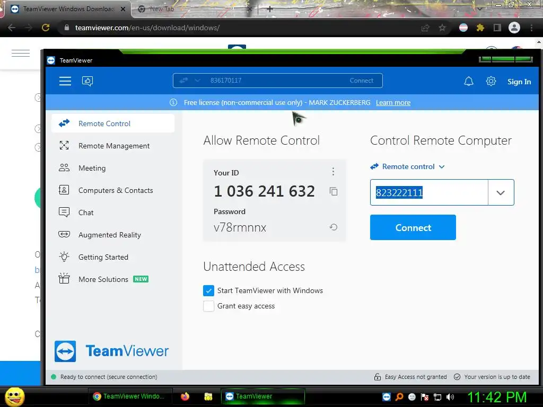Image resolution: width=543 pixels, height=407 pixels.
Task: Generate a new password with refresh icon
Action: click(x=333, y=227)
